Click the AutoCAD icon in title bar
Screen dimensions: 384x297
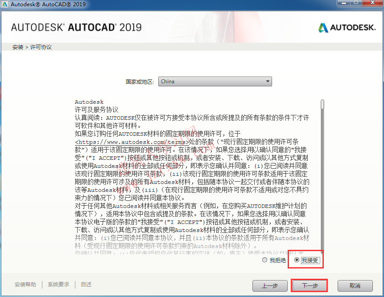point(5,4)
